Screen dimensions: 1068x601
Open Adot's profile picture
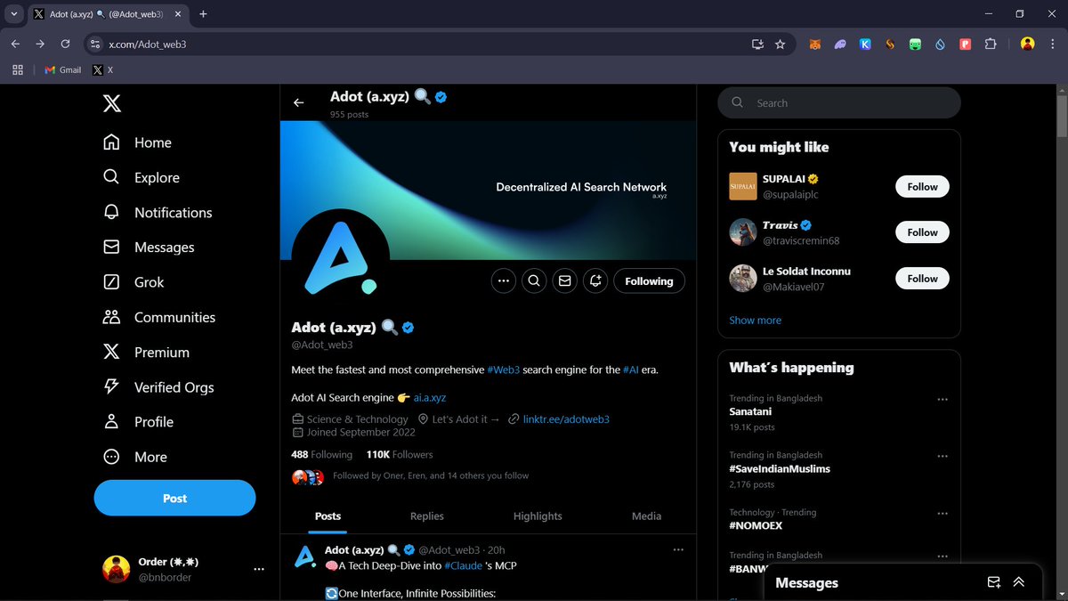click(341, 258)
